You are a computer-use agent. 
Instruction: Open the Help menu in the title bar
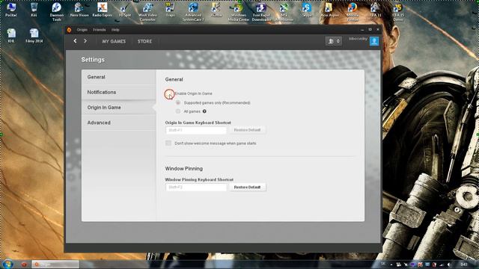[115, 30]
